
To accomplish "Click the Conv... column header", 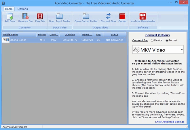I will point(54,35).
